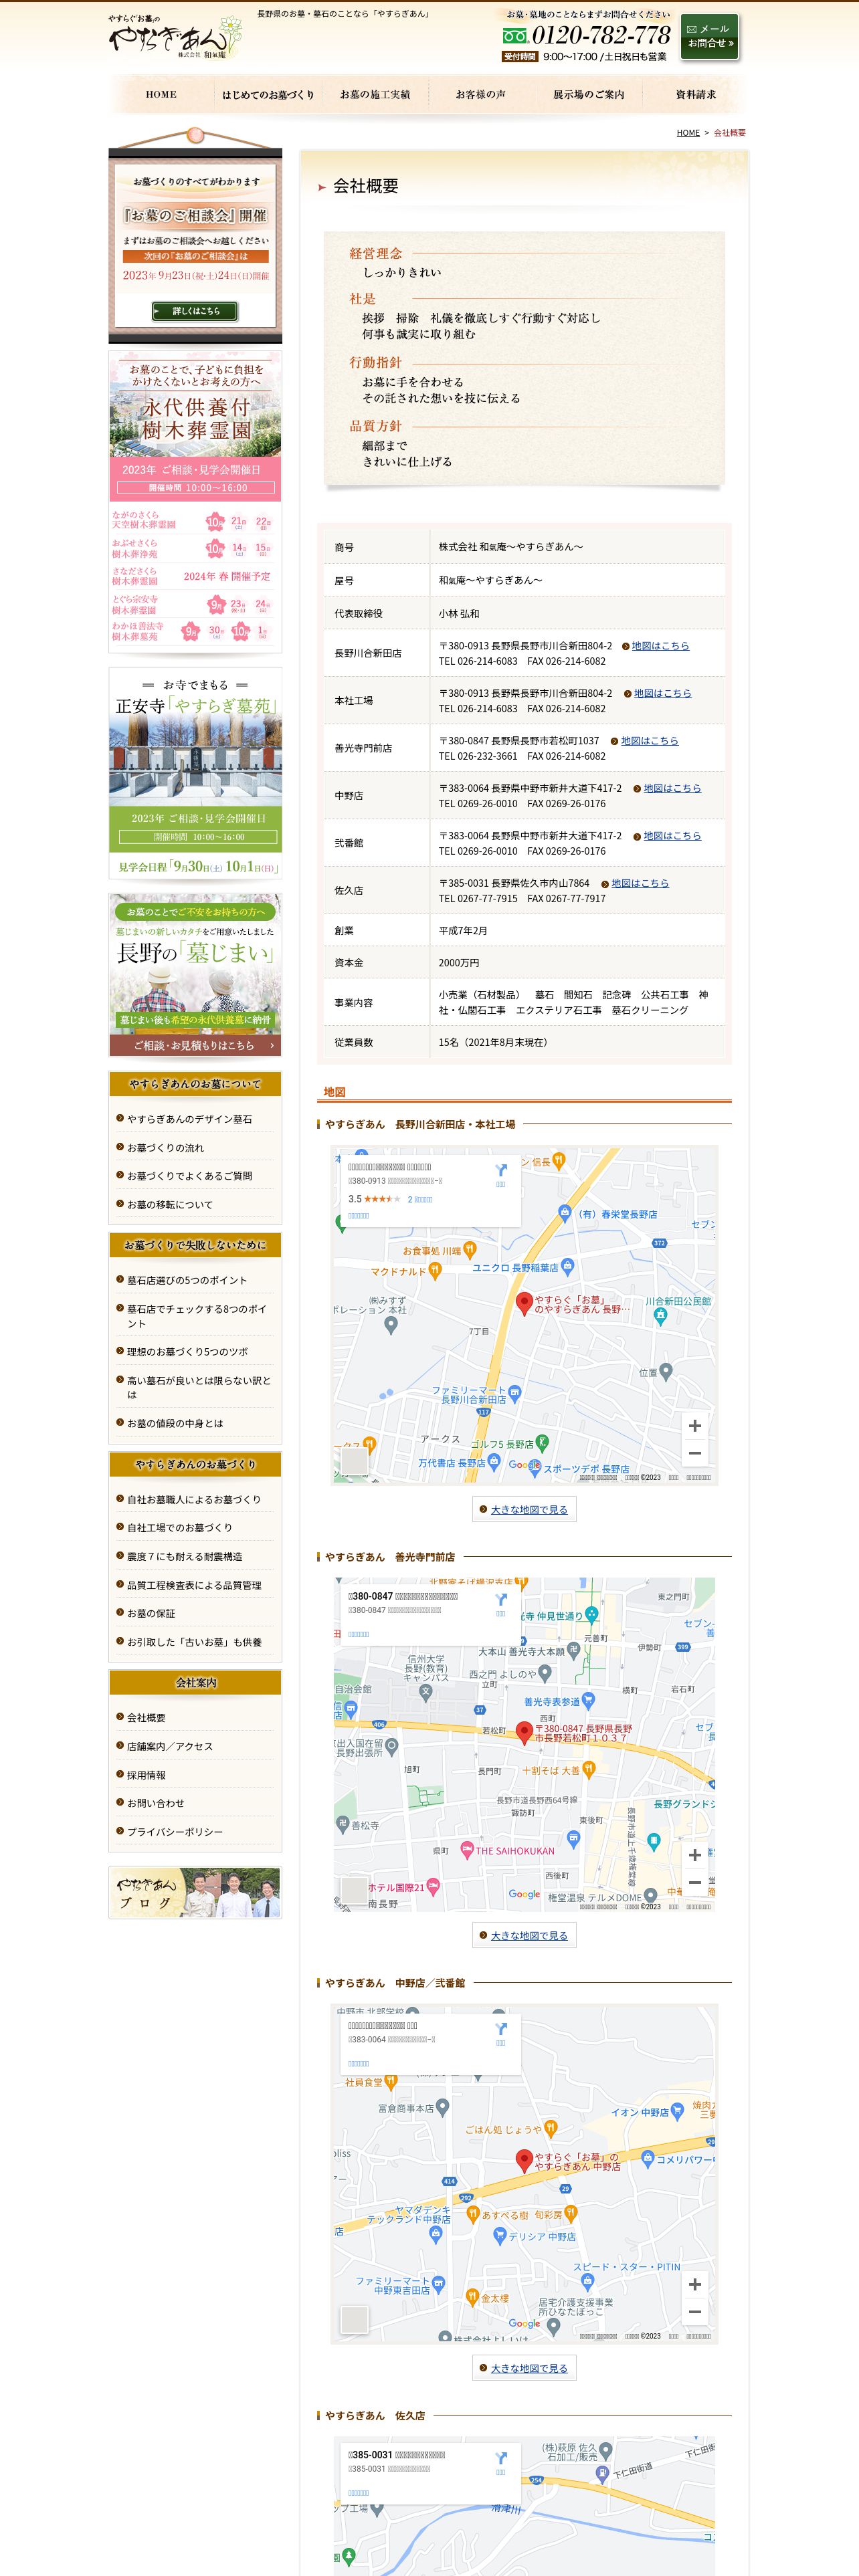Click ユニクロ 長野稲葉店 marker on map
Viewport: 859px width, 2576px height.
[x=568, y=1266]
